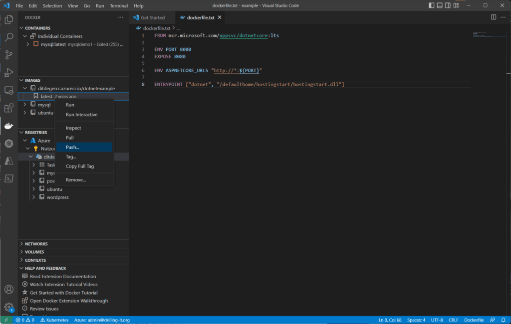Open errors and warnings count in status bar
Screen dimensions: 511x324
coord(25,320)
